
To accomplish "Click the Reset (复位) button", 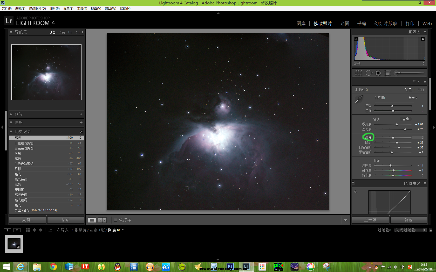I will click(x=408, y=220).
